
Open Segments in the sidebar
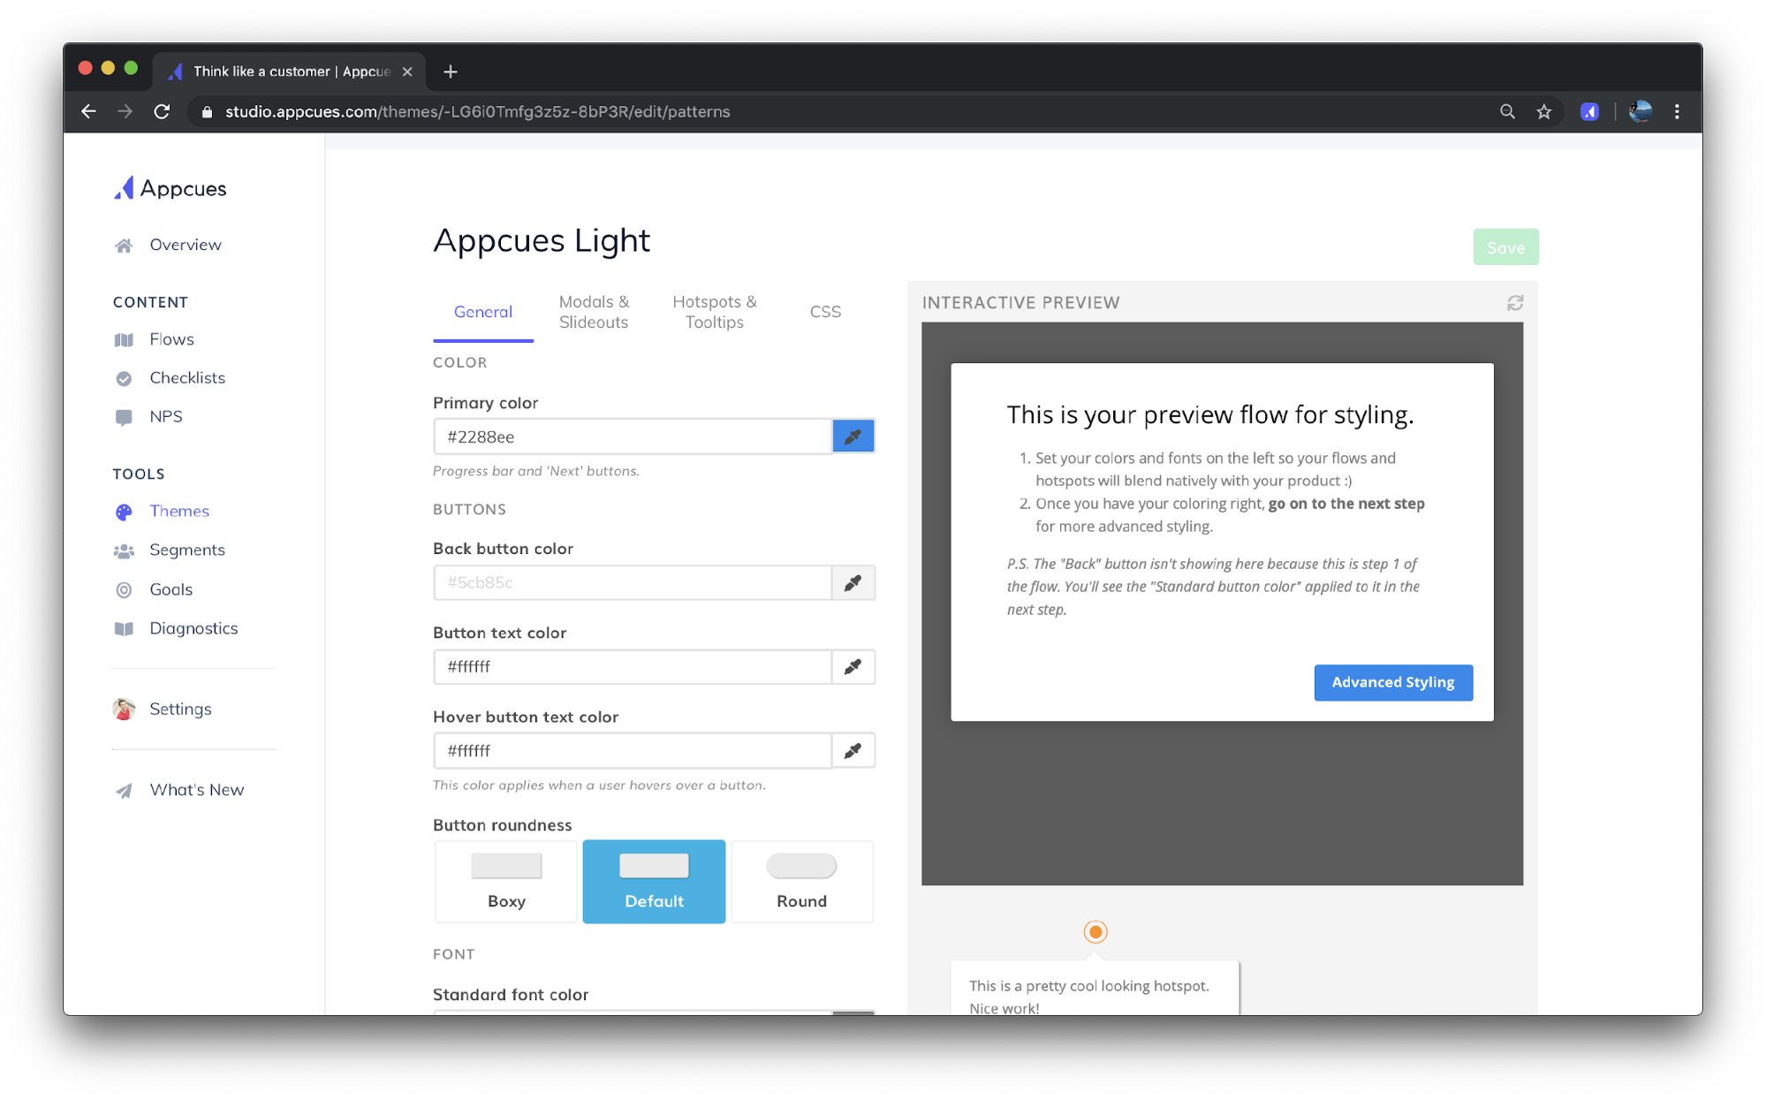click(186, 550)
